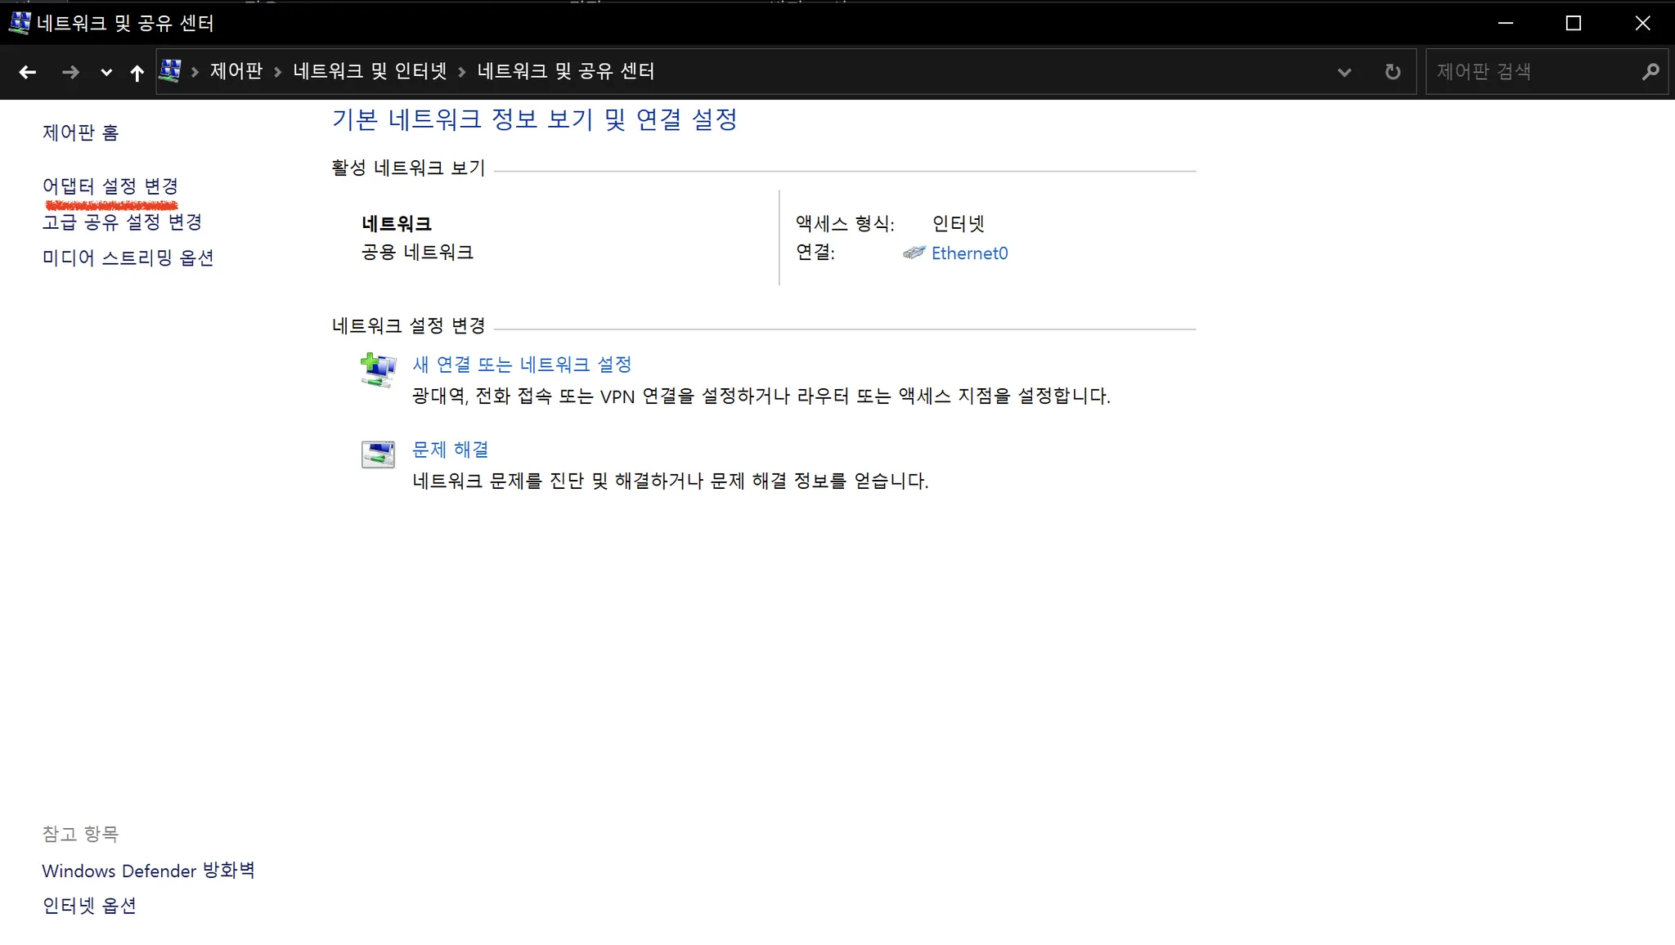The width and height of the screenshot is (1675, 945).
Task: Click the forward navigation arrow
Action: coord(70,72)
